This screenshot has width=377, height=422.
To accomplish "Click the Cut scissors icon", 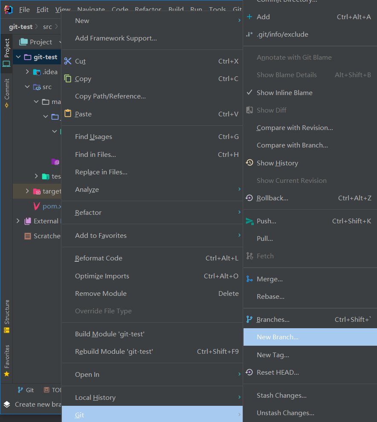I will click(x=68, y=61).
